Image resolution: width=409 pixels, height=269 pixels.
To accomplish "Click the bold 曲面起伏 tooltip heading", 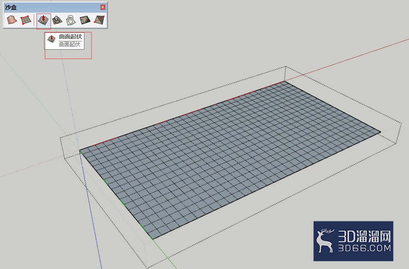I will pyautogui.click(x=70, y=36).
